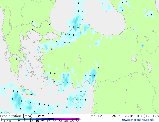Image resolution: width=159 pixels, height=122 pixels.
Task: Click the date '12-11-2025' text
Action: (x=109, y=116)
